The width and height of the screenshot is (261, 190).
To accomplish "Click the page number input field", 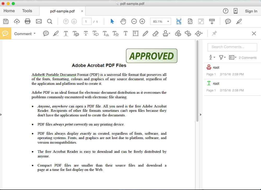I will (x=87, y=21).
